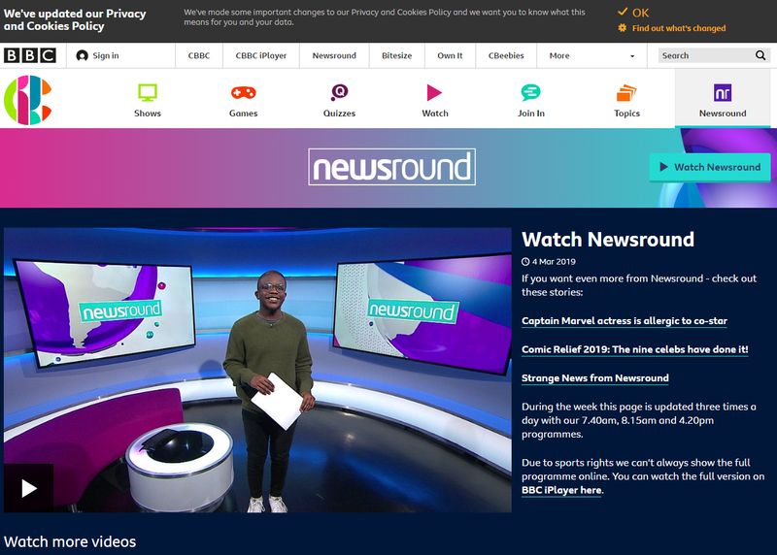Screen dimensions: 777x555
Task: Open the CBBC colorful logo home
Action: click(x=28, y=100)
